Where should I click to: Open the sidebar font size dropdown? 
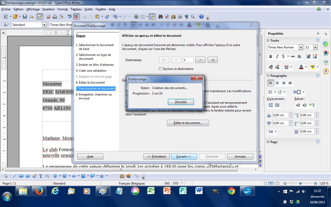[x=315, y=47]
